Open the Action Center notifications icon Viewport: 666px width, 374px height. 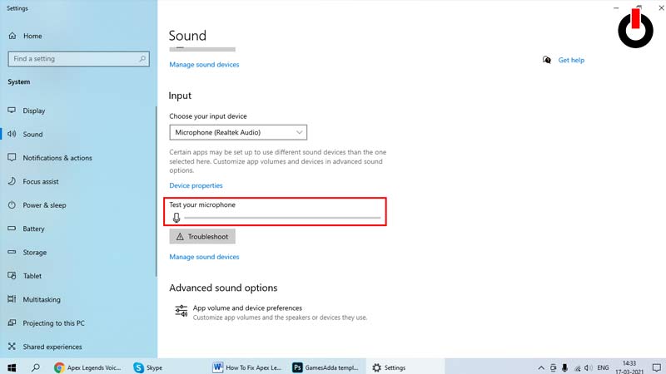(657, 367)
